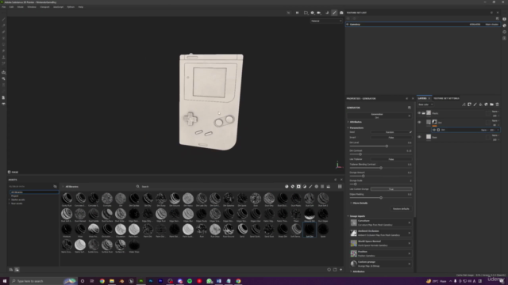Collapse the Image inputs section

click(348, 216)
